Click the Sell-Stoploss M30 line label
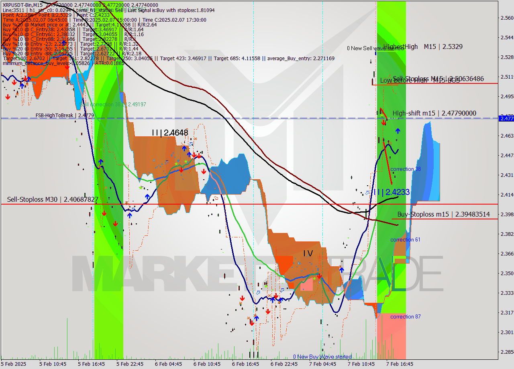514x369 pixels. click(x=53, y=199)
